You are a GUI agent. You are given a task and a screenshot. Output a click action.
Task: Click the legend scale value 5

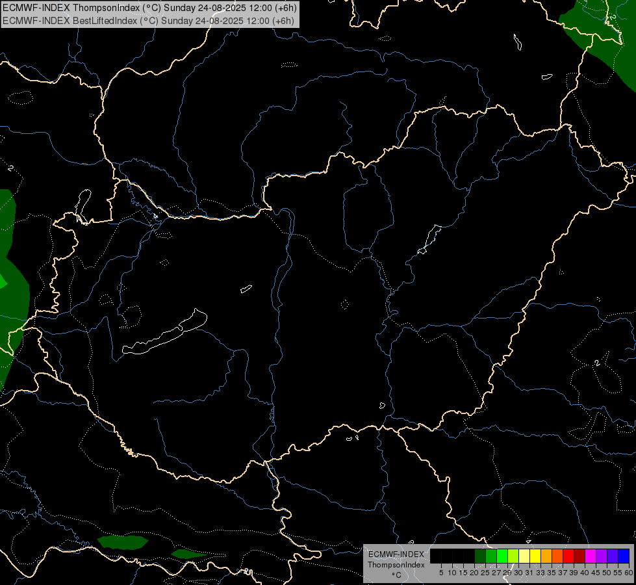[x=441, y=573]
